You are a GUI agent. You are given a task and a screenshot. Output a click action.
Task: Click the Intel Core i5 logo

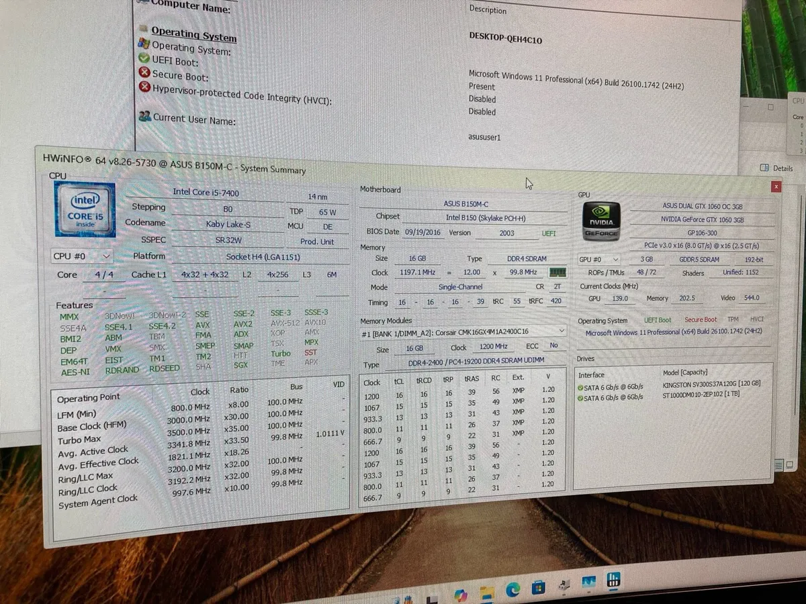(85, 210)
